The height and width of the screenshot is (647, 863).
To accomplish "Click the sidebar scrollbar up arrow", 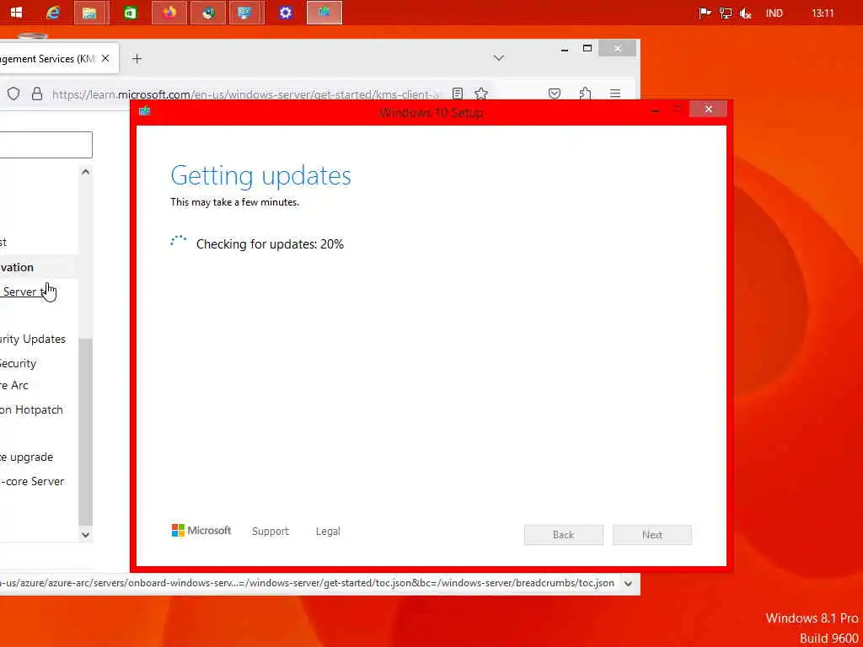I will (x=85, y=172).
